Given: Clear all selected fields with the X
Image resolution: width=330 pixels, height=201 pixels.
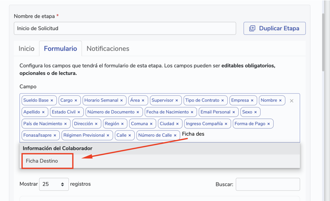Looking at the screenshot, I should [292, 101].
